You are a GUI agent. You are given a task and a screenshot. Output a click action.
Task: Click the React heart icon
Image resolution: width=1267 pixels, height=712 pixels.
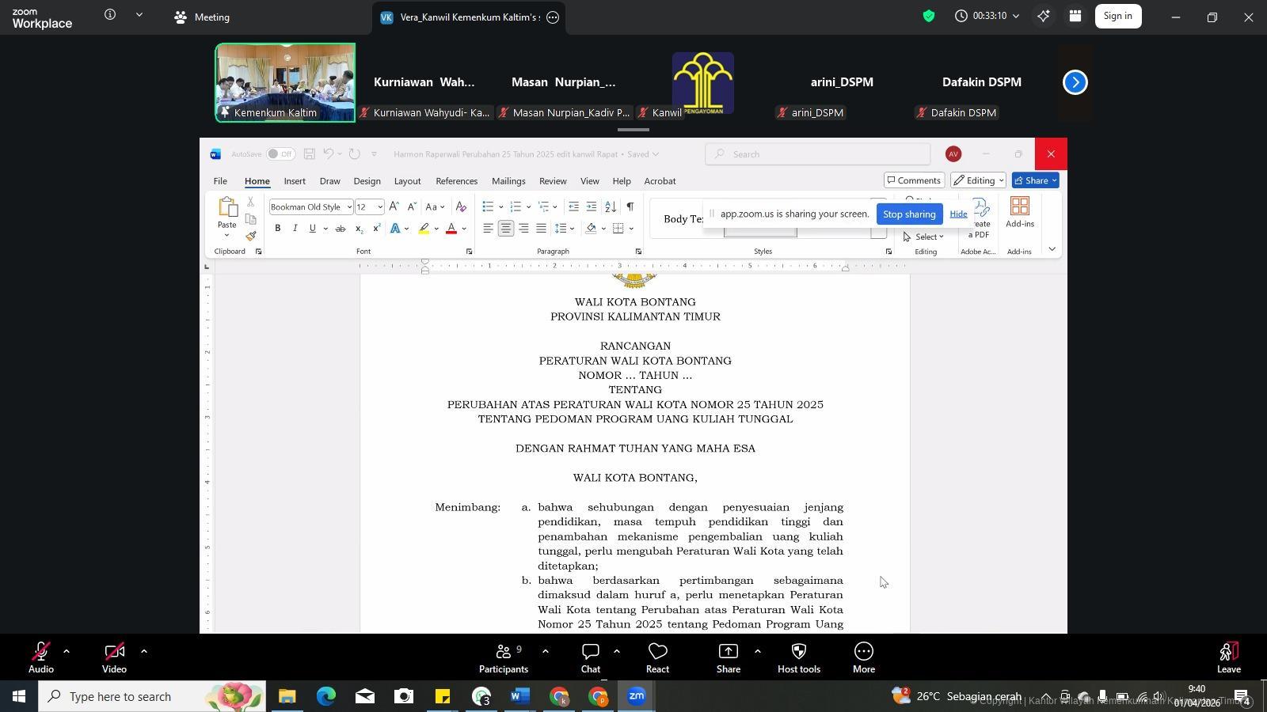point(657,657)
